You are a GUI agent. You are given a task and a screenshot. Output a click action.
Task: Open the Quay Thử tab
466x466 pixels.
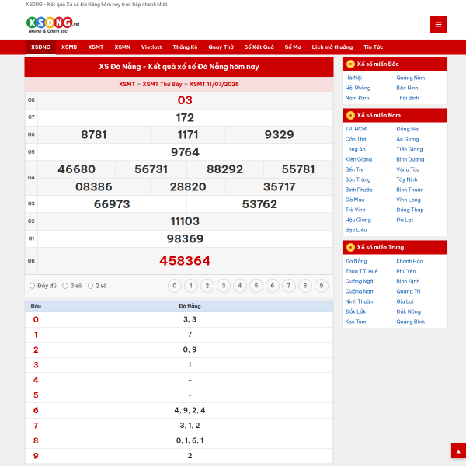pos(221,47)
